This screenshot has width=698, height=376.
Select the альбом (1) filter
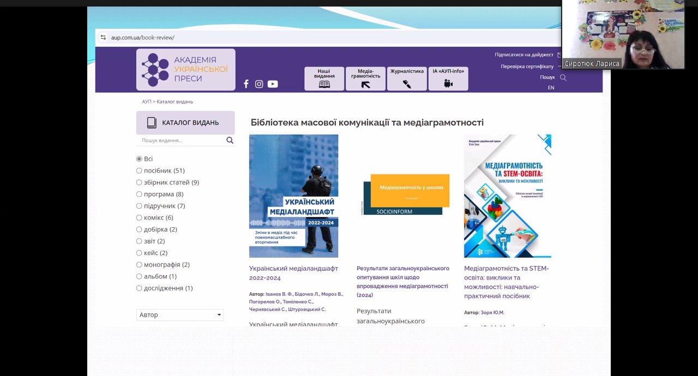[139, 276]
